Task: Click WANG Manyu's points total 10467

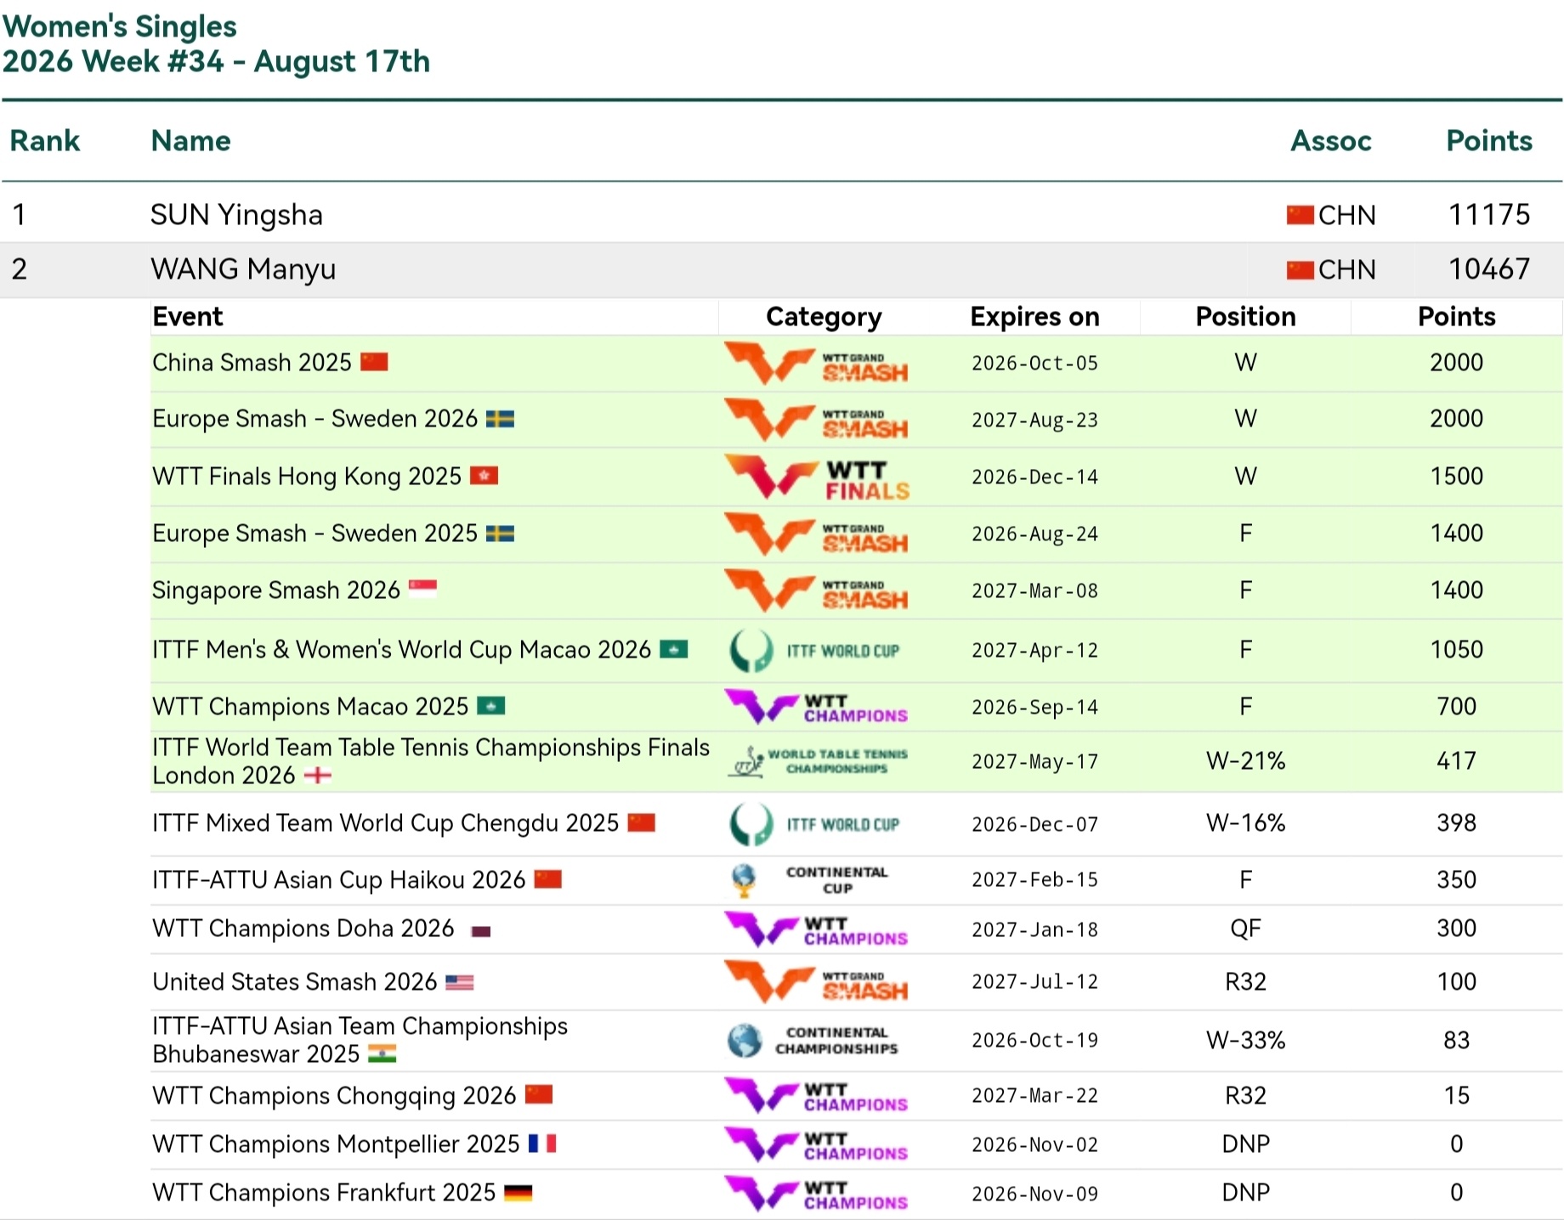Action: 1489,269
